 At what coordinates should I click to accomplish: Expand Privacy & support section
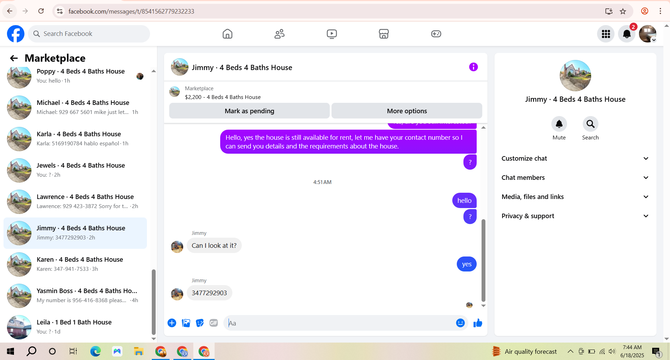575,216
